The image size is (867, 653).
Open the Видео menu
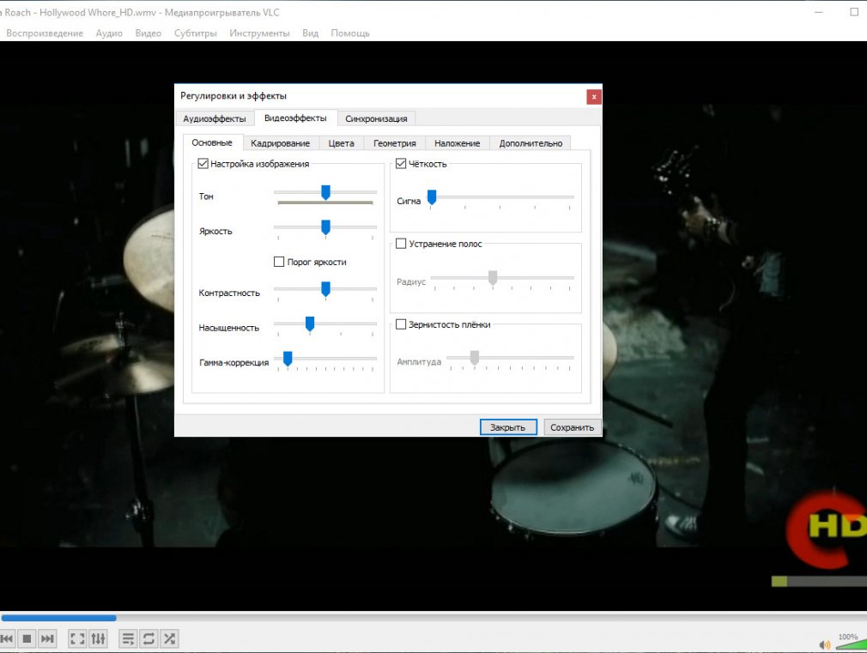click(149, 33)
